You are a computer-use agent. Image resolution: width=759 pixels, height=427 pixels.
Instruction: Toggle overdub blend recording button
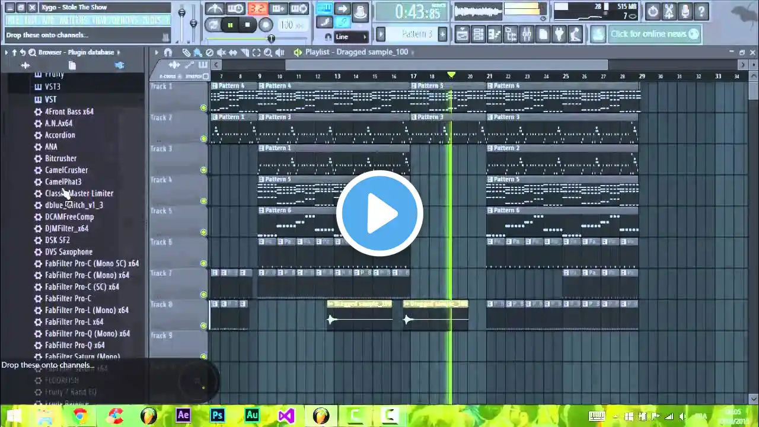pyautogui.click(x=278, y=9)
